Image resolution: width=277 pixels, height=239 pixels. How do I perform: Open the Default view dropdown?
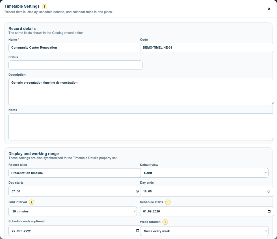click(204, 173)
